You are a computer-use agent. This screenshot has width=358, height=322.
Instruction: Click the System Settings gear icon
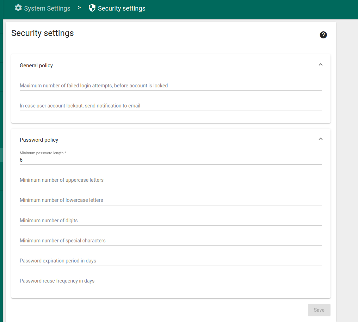point(18,8)
